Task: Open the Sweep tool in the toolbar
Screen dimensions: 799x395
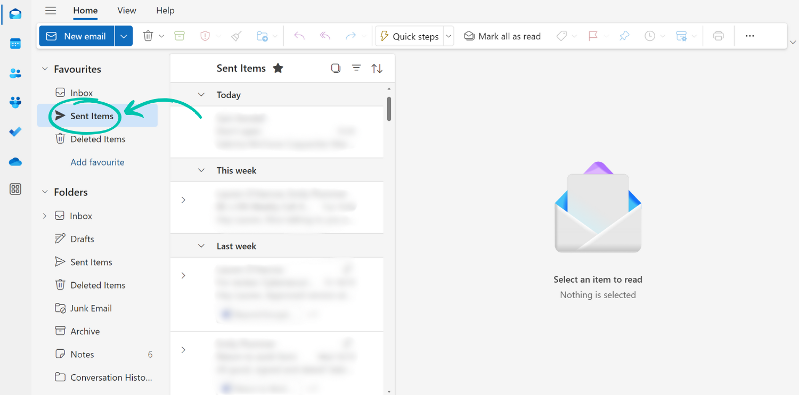Action: [x=236, y=36]
